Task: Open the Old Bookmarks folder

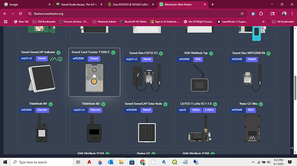Action: (44, 22)
